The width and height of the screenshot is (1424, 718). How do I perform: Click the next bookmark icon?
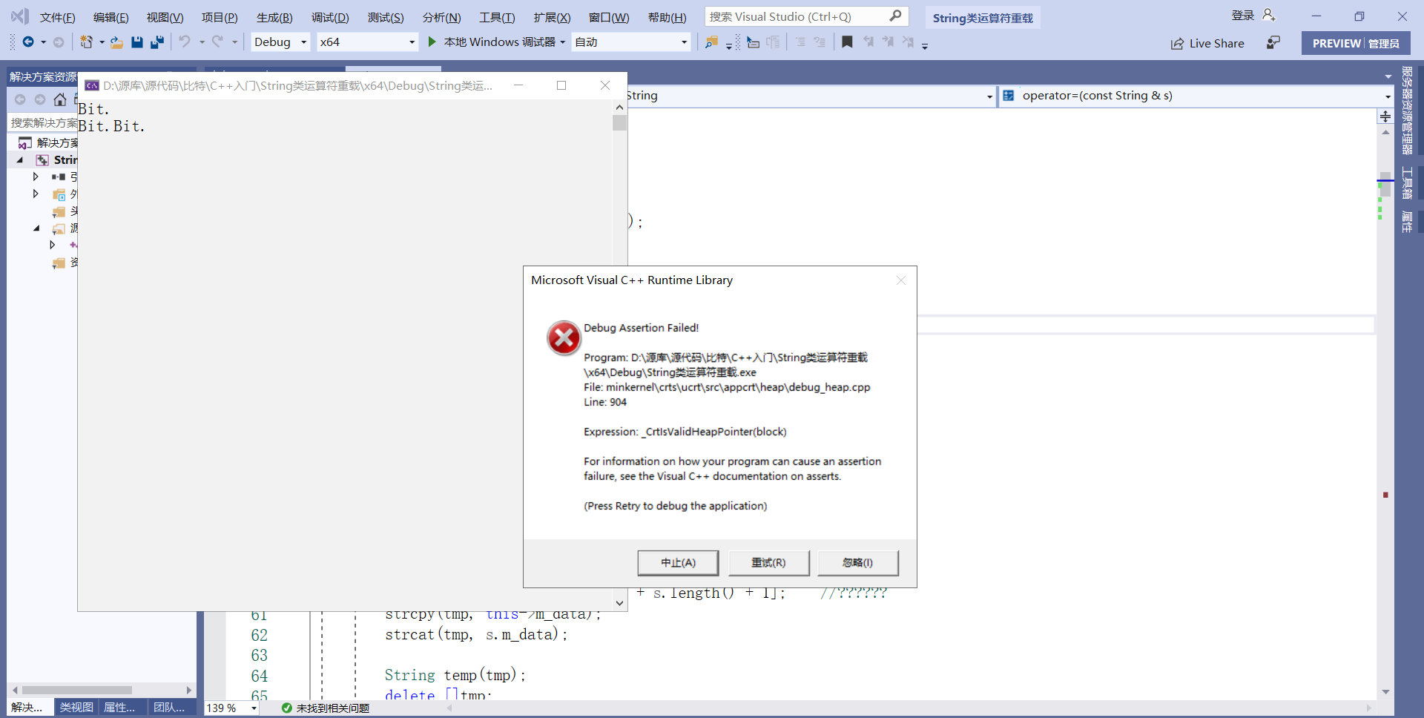[x=888, y=42]
